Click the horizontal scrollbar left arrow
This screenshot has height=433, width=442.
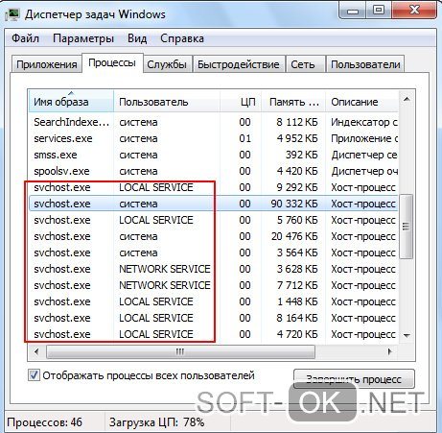(36, 351)
